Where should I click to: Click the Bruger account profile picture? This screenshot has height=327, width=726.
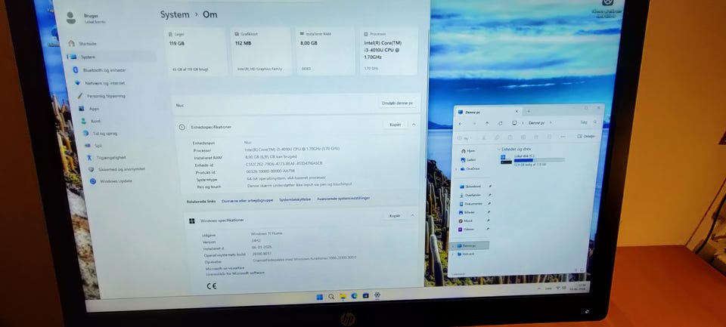coord(71,18)
